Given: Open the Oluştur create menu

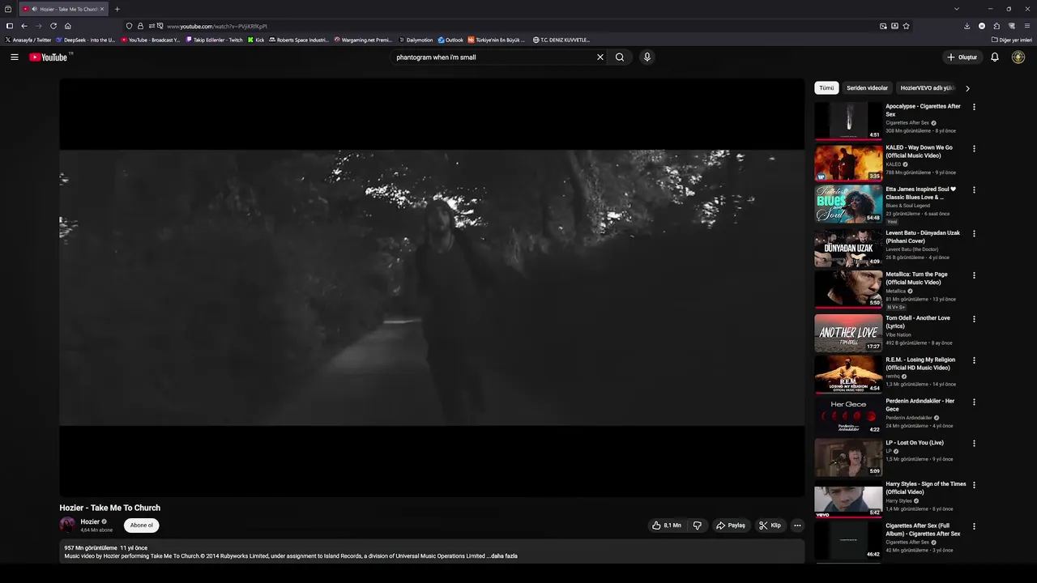Looking at the screenshot, I should pos(962,57).
